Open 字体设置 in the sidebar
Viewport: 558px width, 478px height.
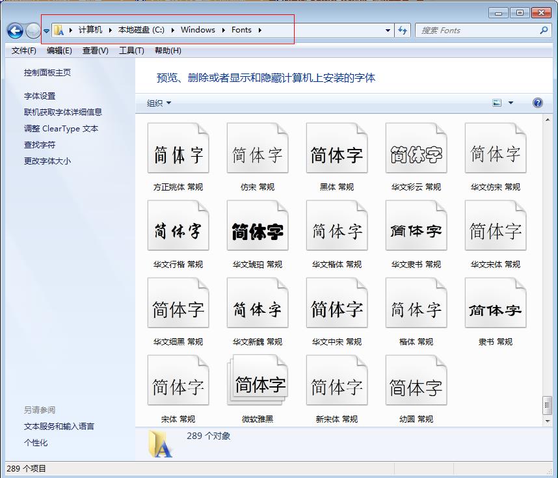pos(40,96)
